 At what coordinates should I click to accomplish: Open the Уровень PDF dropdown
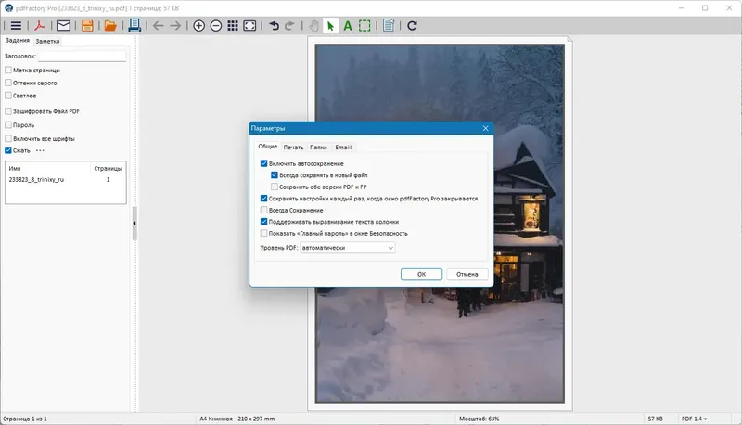click(x=347, y=248)
